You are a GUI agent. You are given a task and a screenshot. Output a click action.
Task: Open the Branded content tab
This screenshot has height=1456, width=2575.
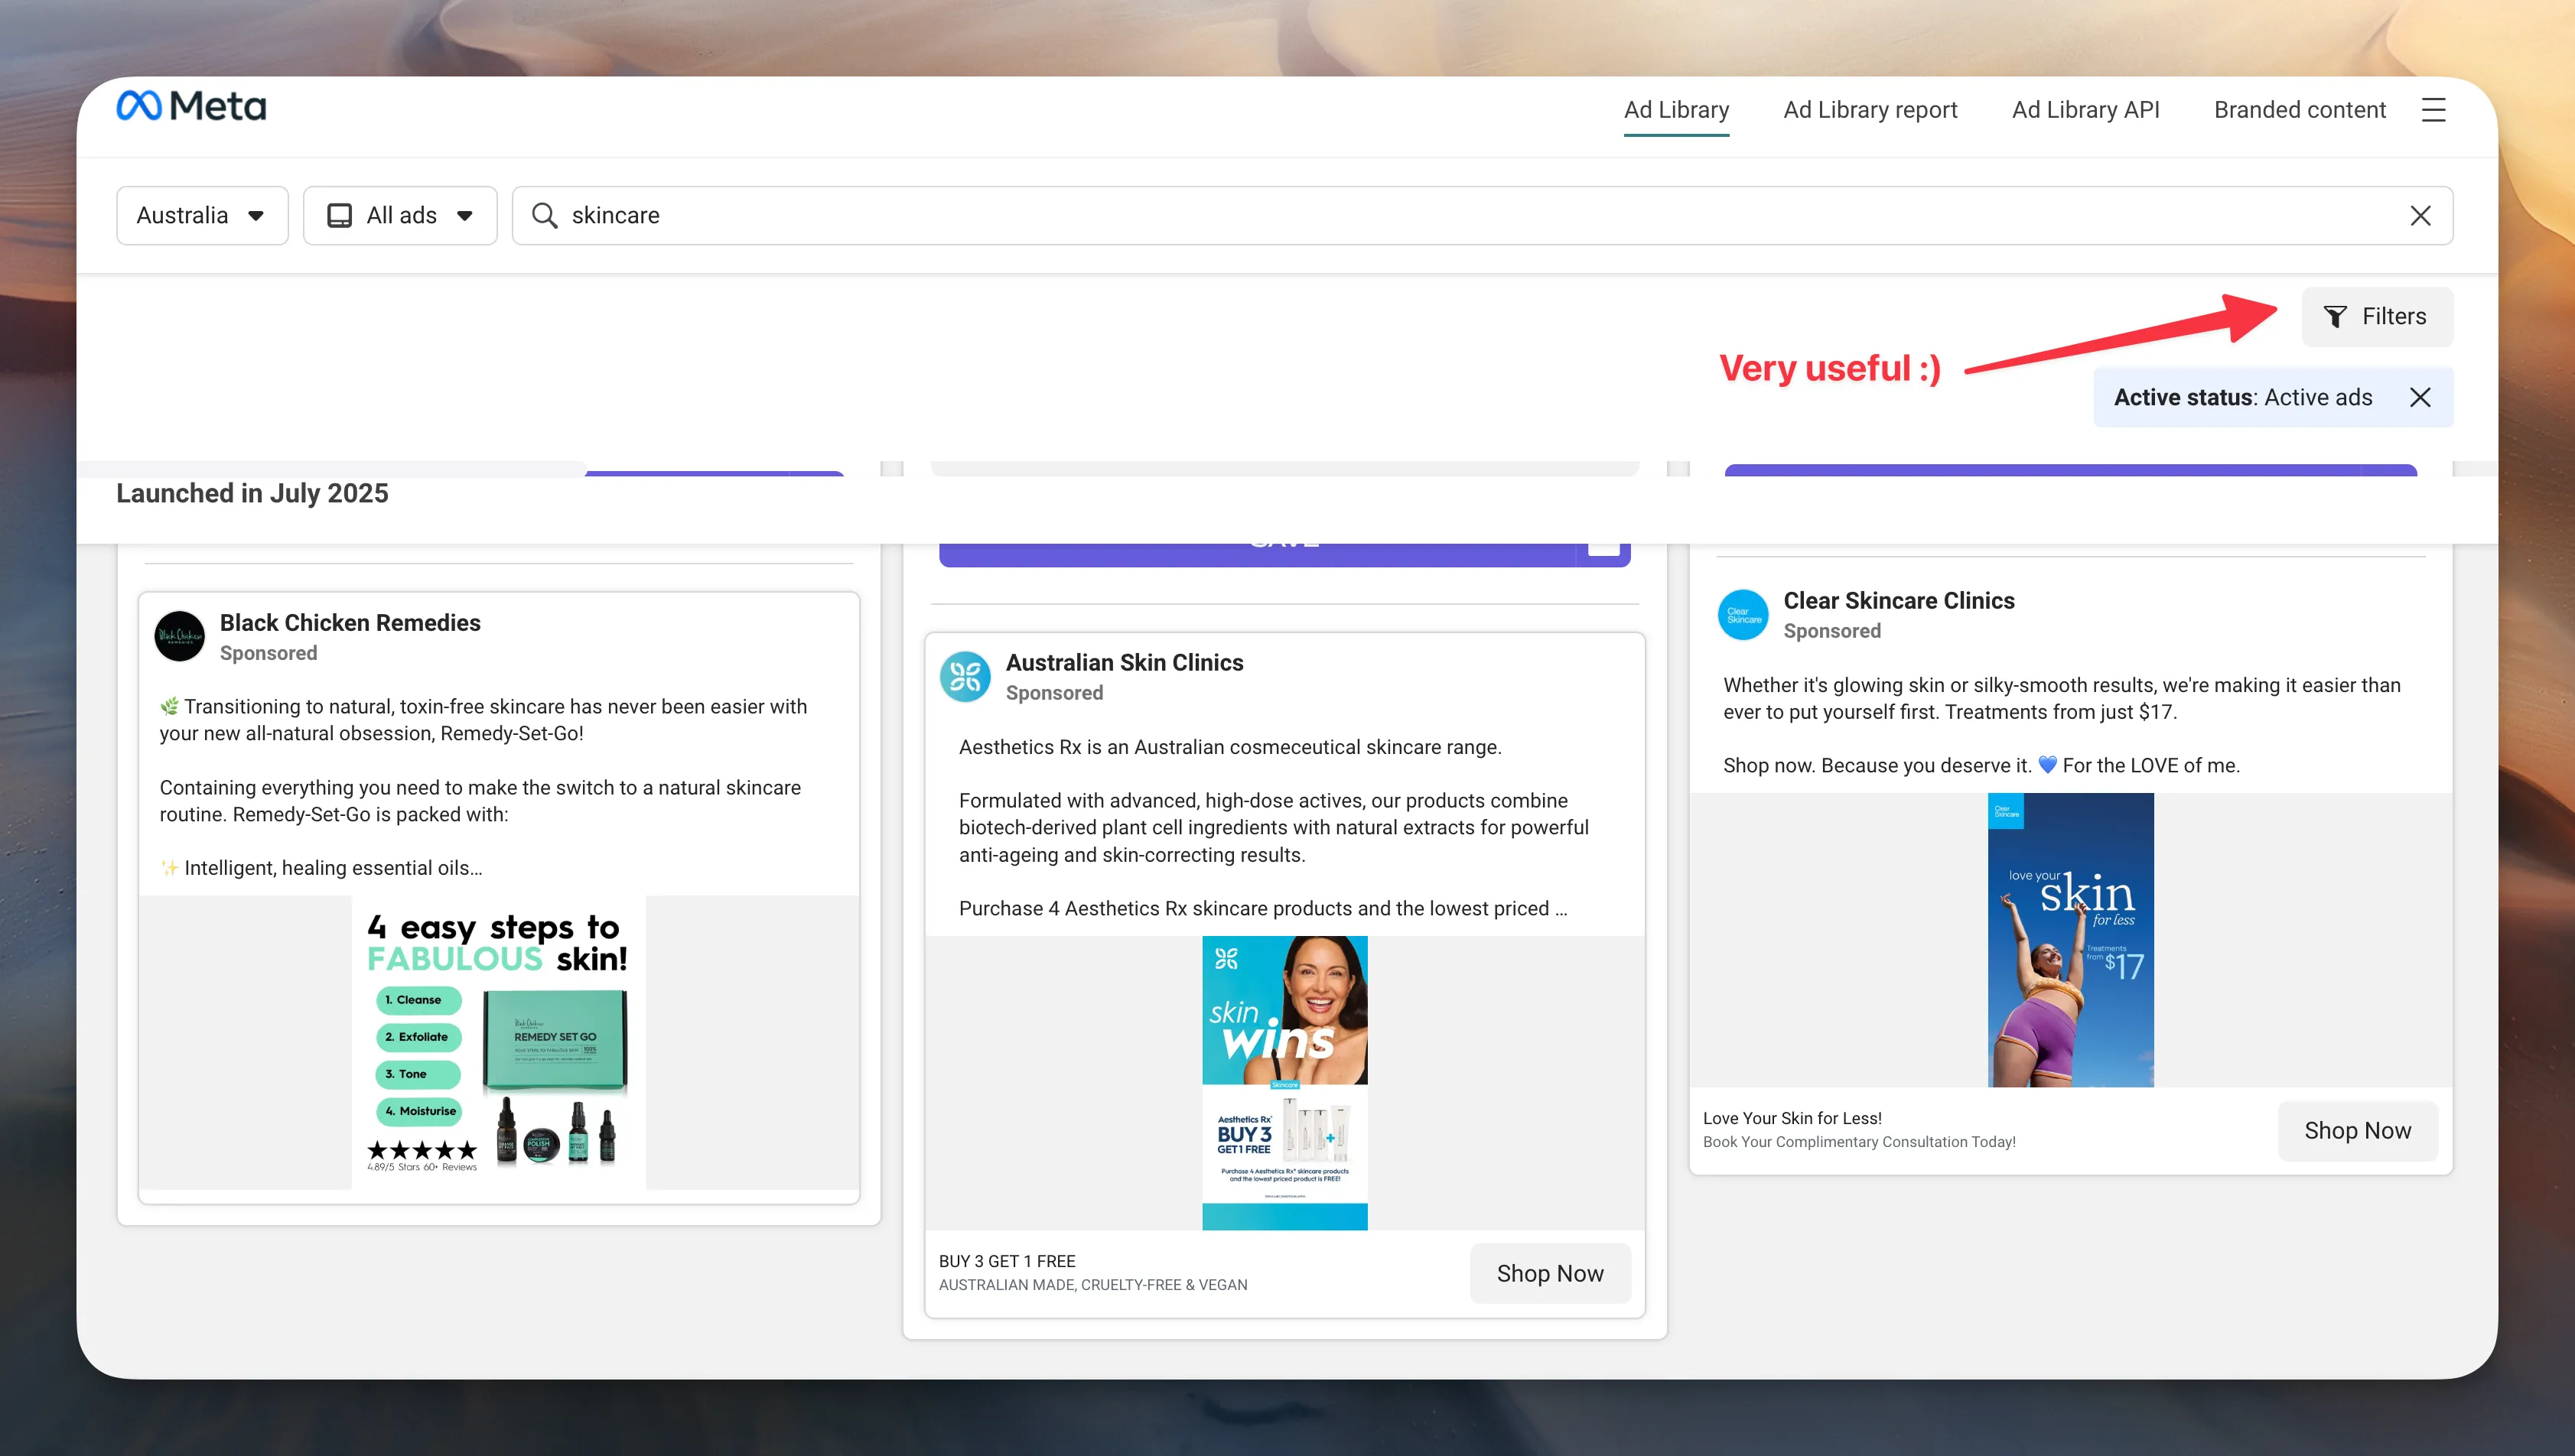click(x=2299, y=110)
